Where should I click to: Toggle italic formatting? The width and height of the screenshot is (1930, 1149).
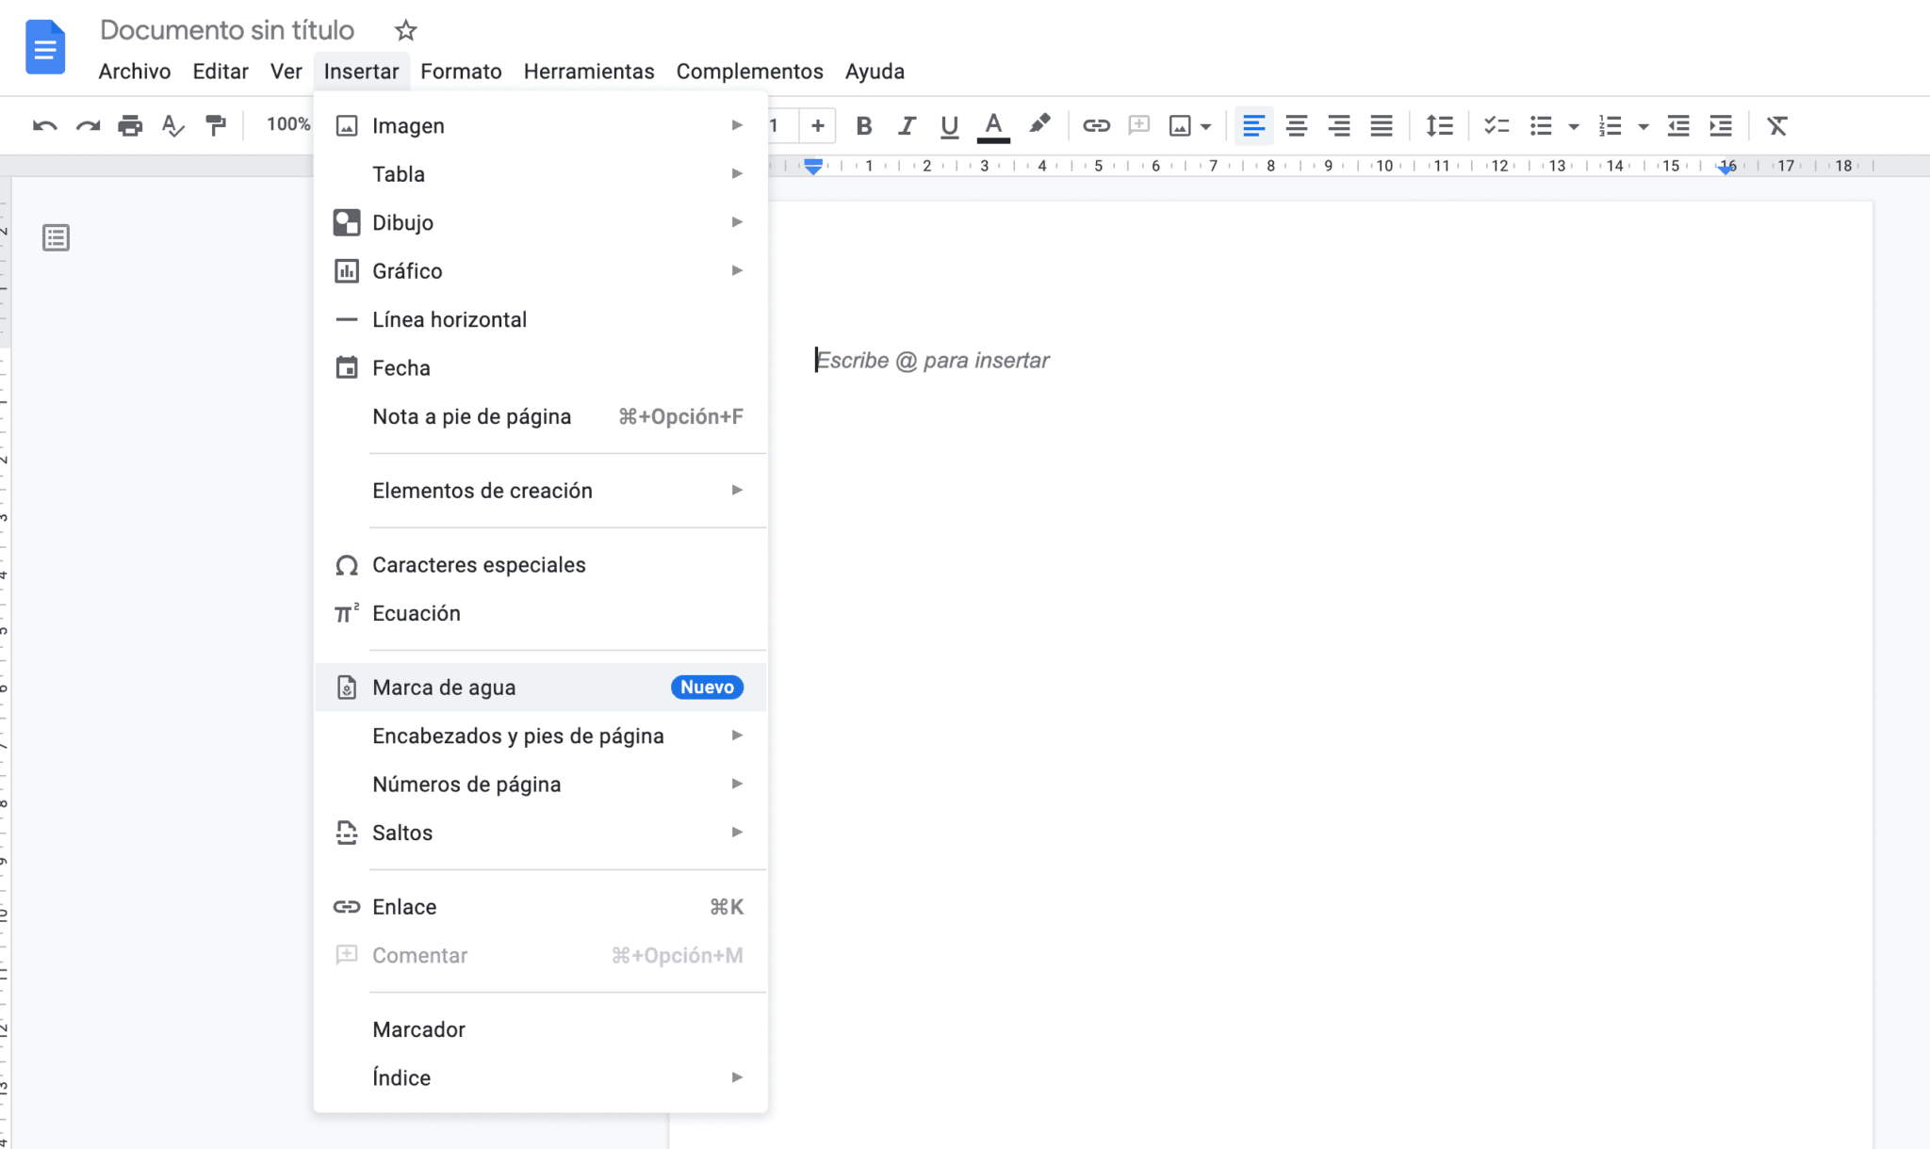click(906, 125)
